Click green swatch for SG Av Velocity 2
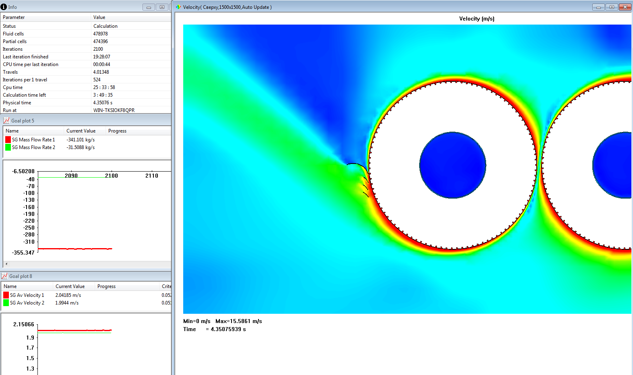The image size is (633, 375). (x=6, y=303)
